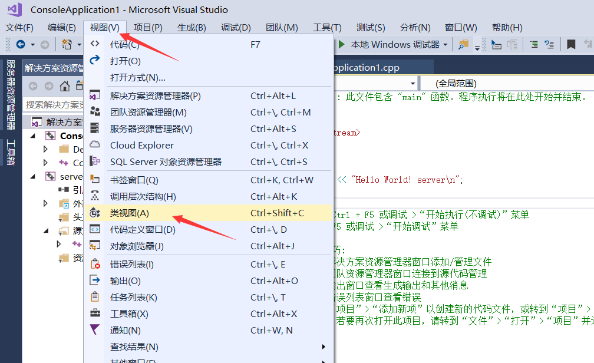The width and height of the screenshot is (594, 363).
Task: Toggle a bookmark with the toolbar bookmark icon
Action: point(571,45)
